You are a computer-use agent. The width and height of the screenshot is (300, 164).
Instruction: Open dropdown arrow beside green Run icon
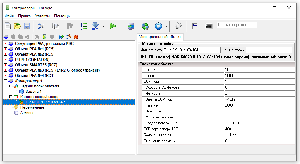pos(122,26)
